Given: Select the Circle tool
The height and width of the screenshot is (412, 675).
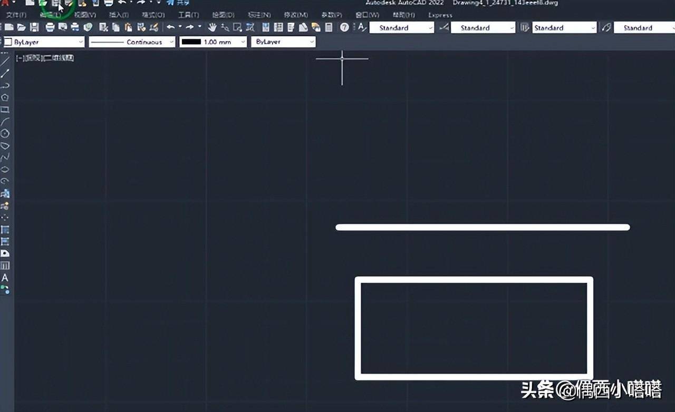Looking at the screenshot, I should (x=5, y=133).
